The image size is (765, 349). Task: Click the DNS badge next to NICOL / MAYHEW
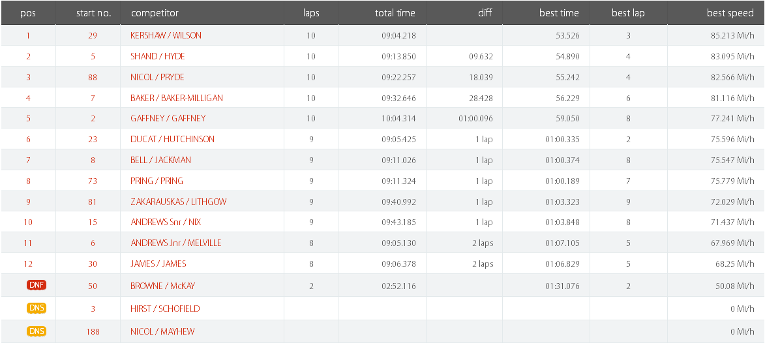pos(37,331)
